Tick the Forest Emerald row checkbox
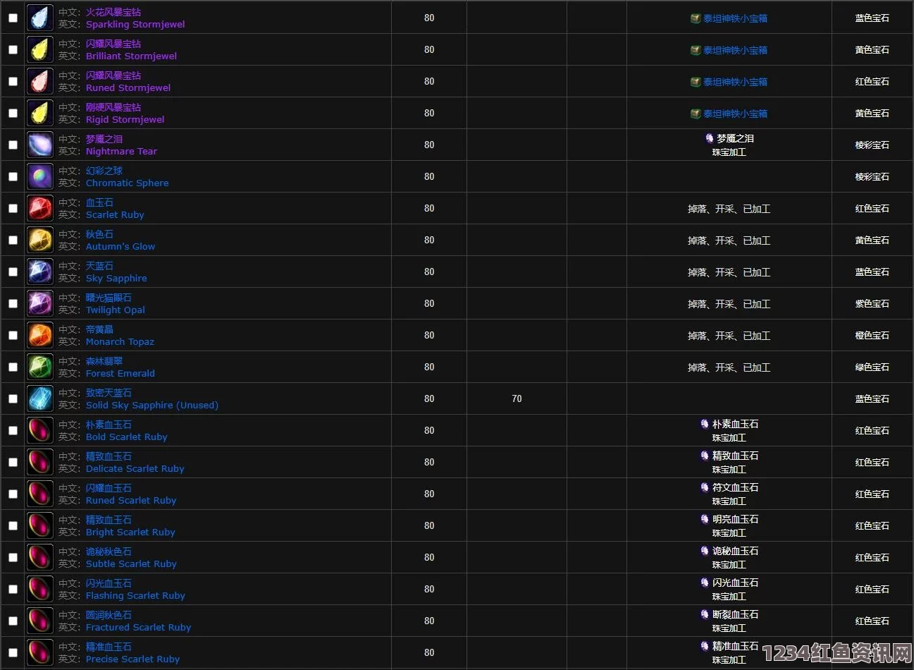 (x=13, y=367)
